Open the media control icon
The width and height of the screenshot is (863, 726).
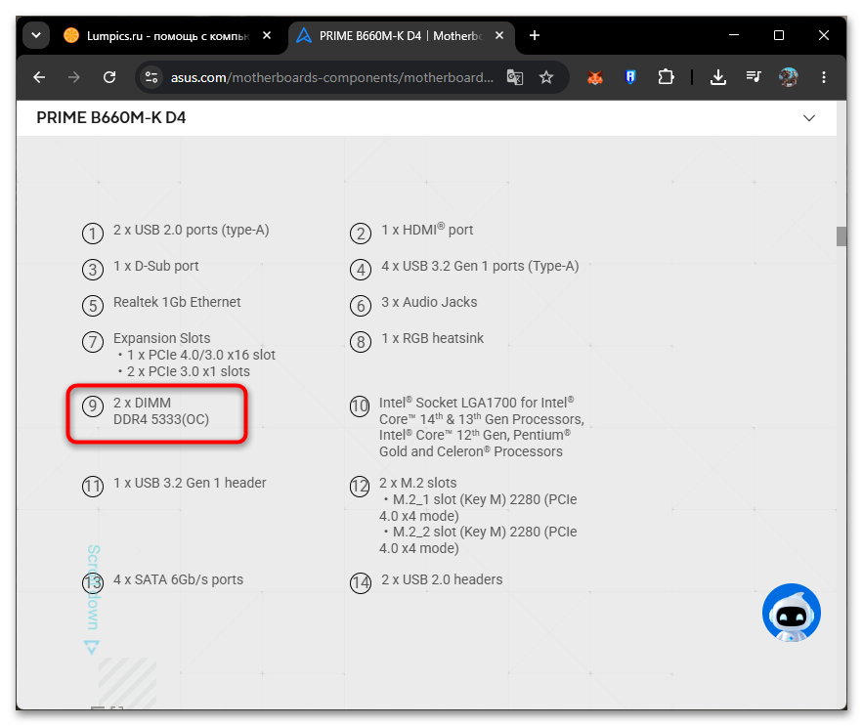[x=754, y=76]
